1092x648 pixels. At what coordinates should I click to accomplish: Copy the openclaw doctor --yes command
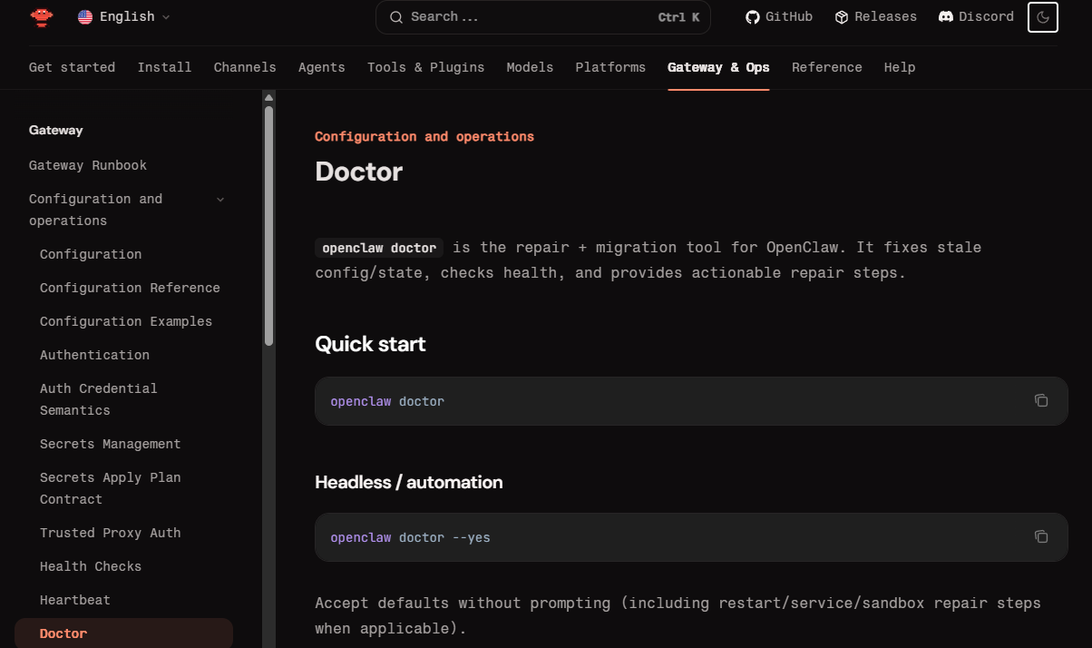[x=1041, y=536]
